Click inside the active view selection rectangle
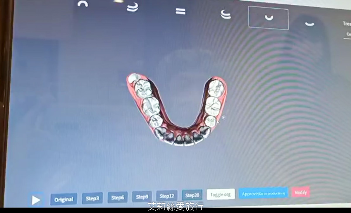This screenshot has height=213, width=351. (x=268, y=18)
